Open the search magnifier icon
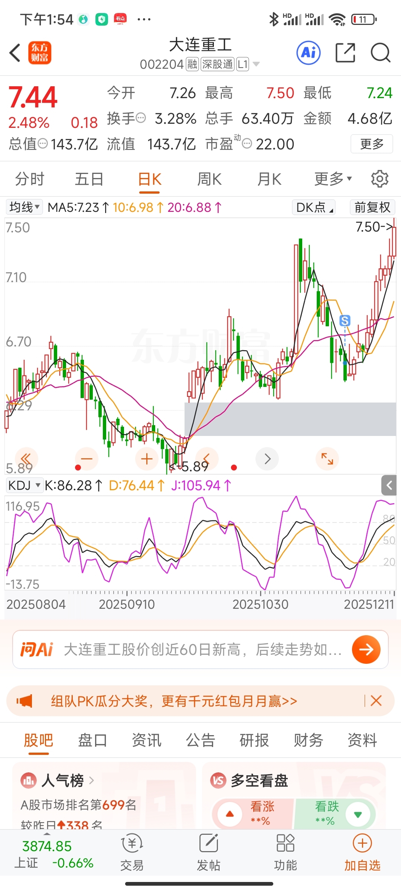The height and width of the screenshot is (892, 401). click(381, 52)
